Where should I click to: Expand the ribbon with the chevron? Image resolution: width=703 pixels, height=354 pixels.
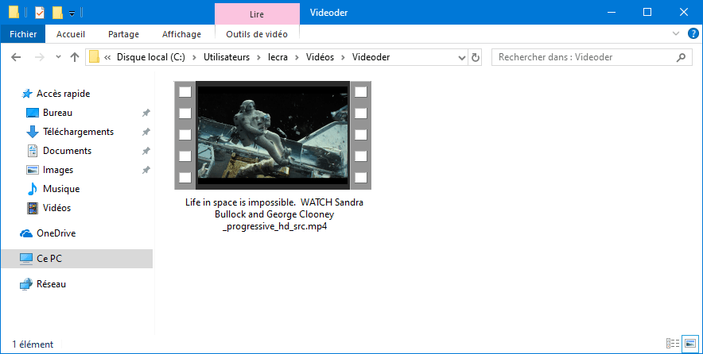click(x=676, y=33)
